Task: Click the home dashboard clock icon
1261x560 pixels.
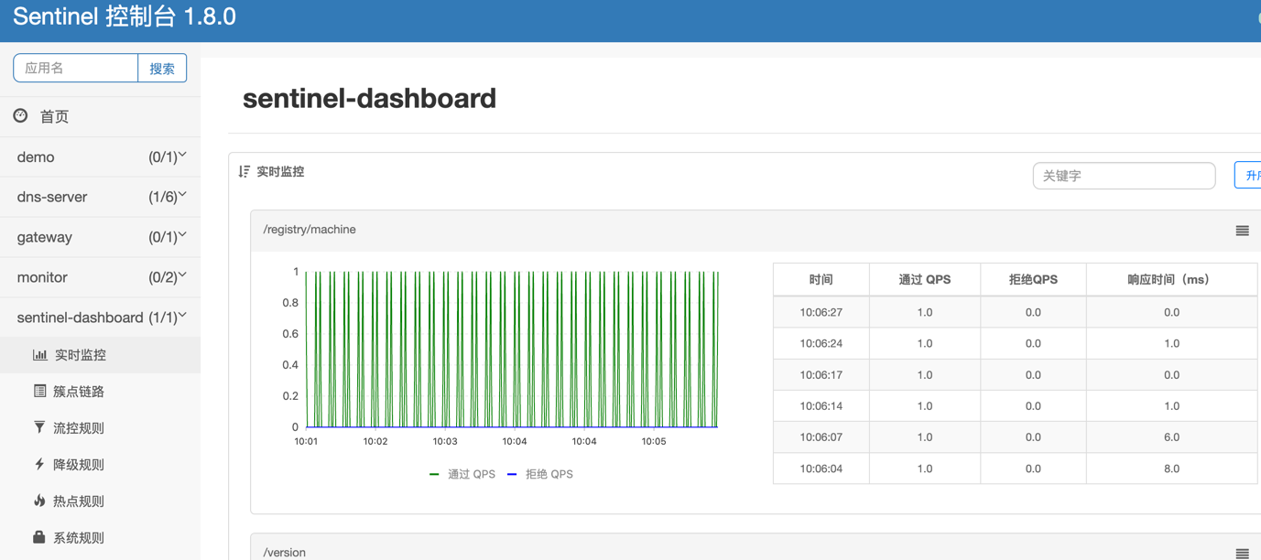Action: 20,115
